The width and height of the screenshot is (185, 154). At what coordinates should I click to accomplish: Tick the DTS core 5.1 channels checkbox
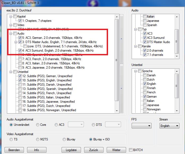coord(25,46)
